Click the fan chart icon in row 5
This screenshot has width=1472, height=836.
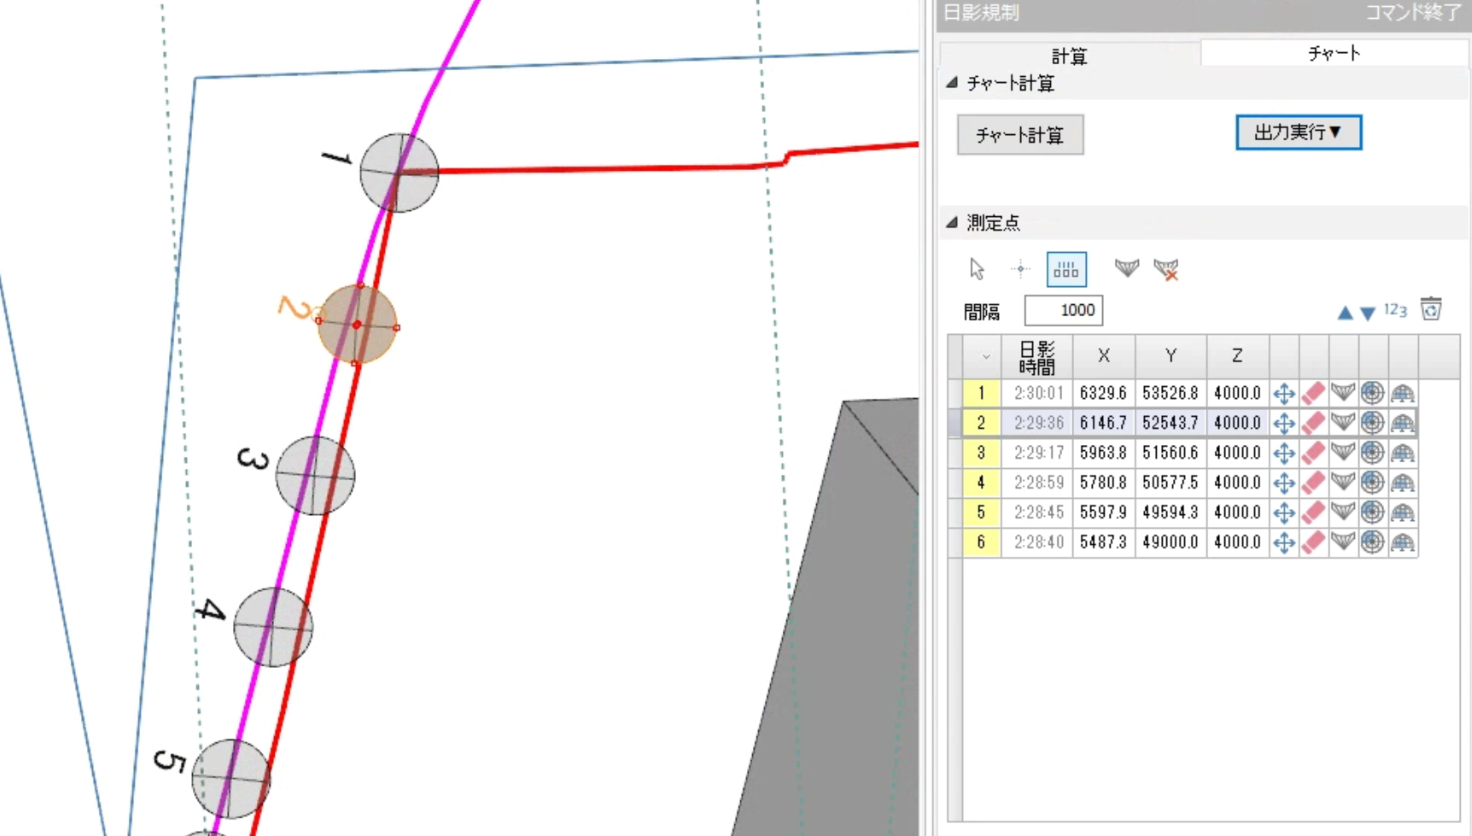1343,513
